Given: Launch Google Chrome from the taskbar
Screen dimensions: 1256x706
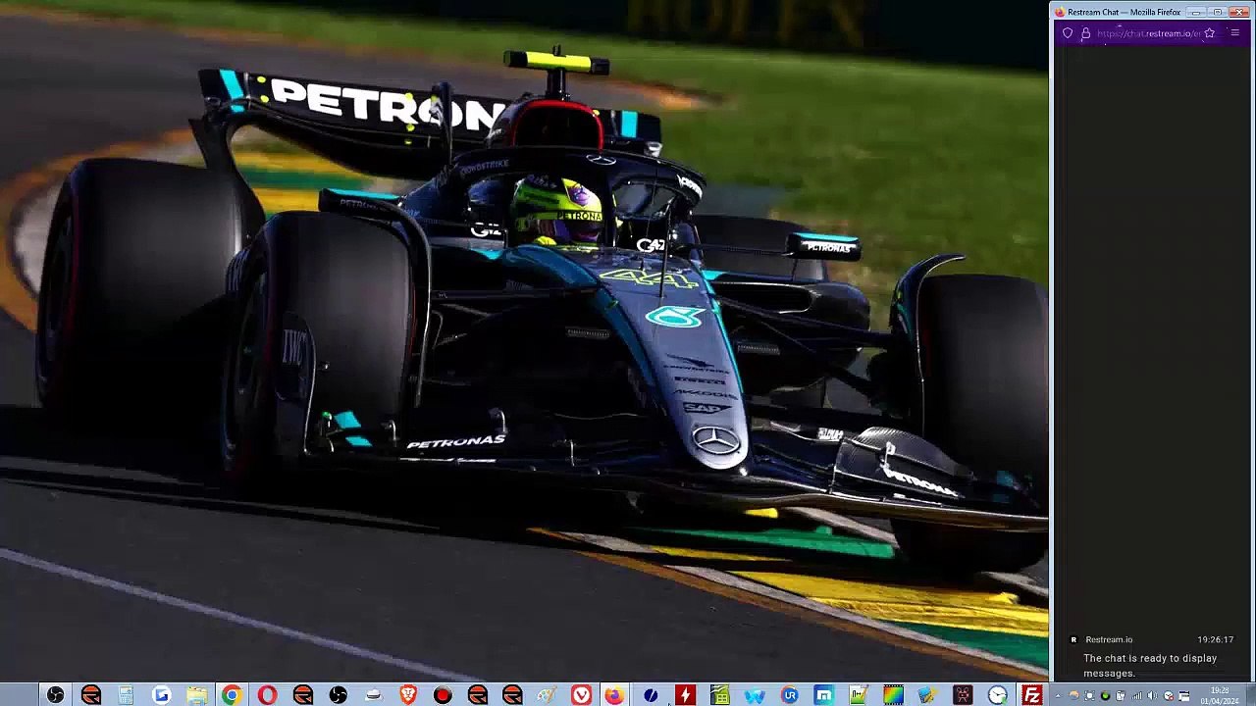Looking at the screenshot, I should pyautogui.click(x=232, y=695).
